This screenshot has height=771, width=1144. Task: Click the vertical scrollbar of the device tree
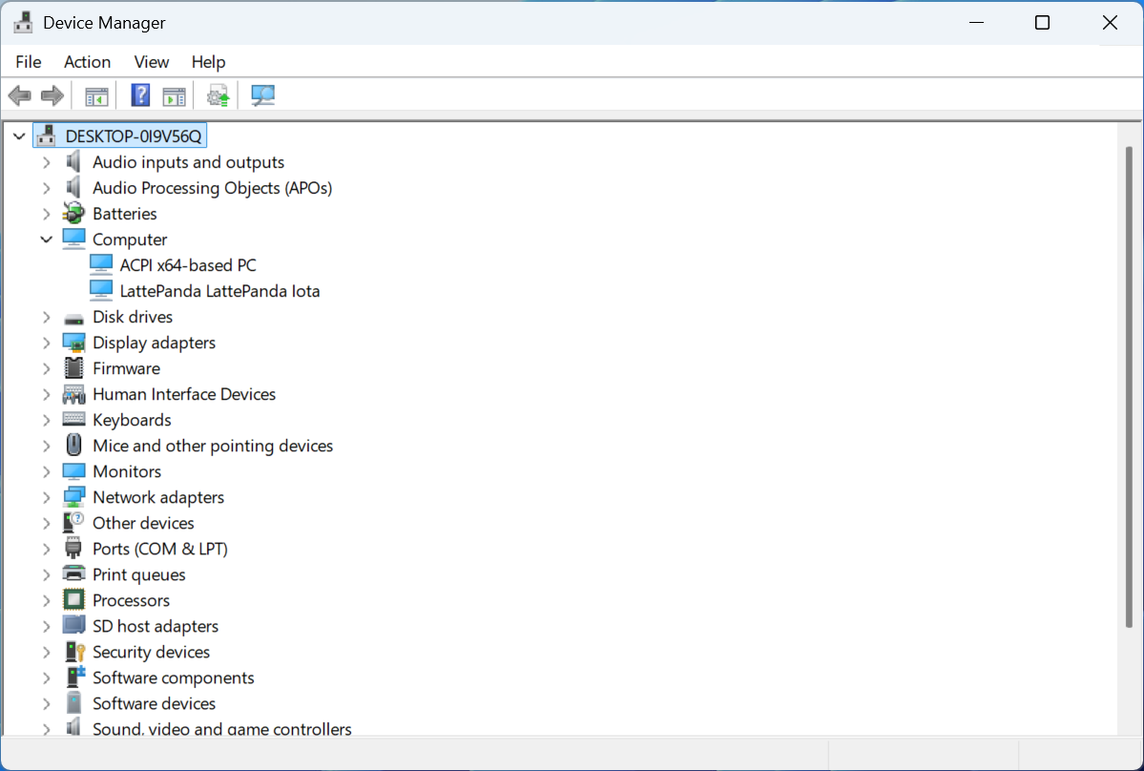(x=1129, y=382)
